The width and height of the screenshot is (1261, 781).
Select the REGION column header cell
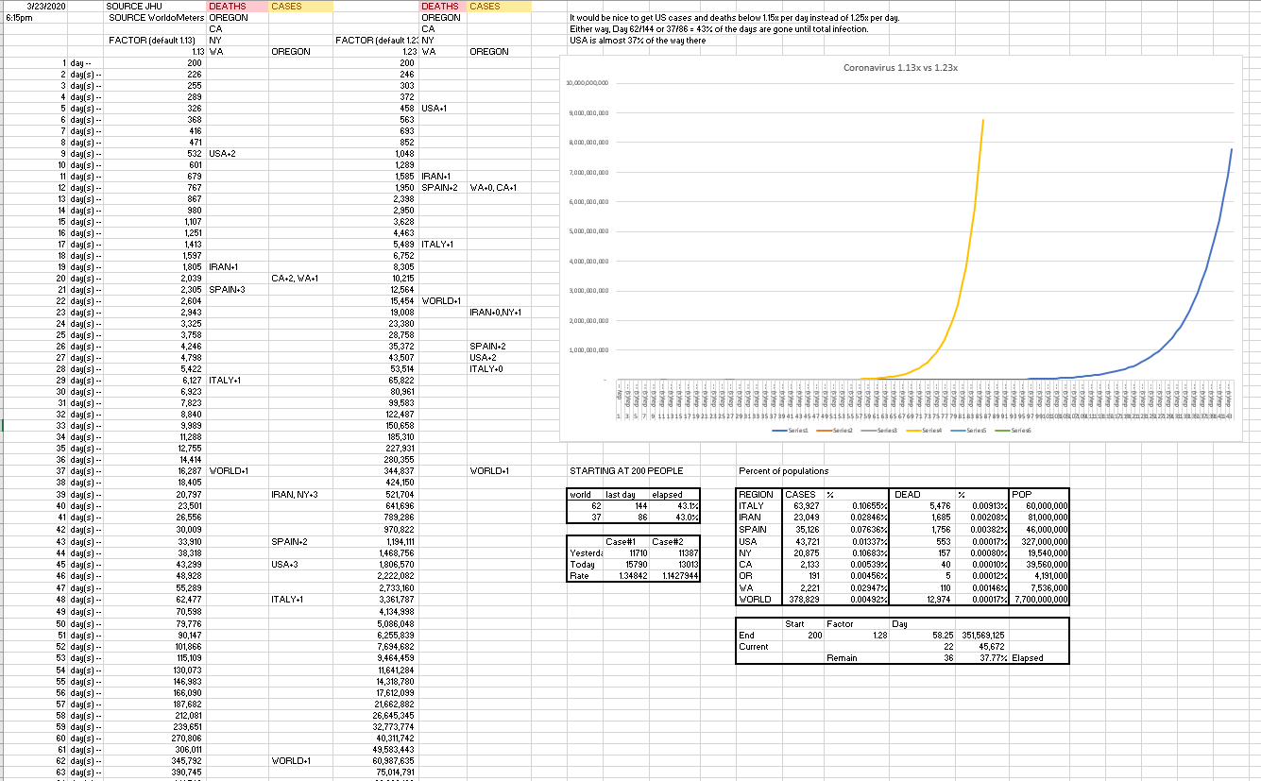coord(756,494)
